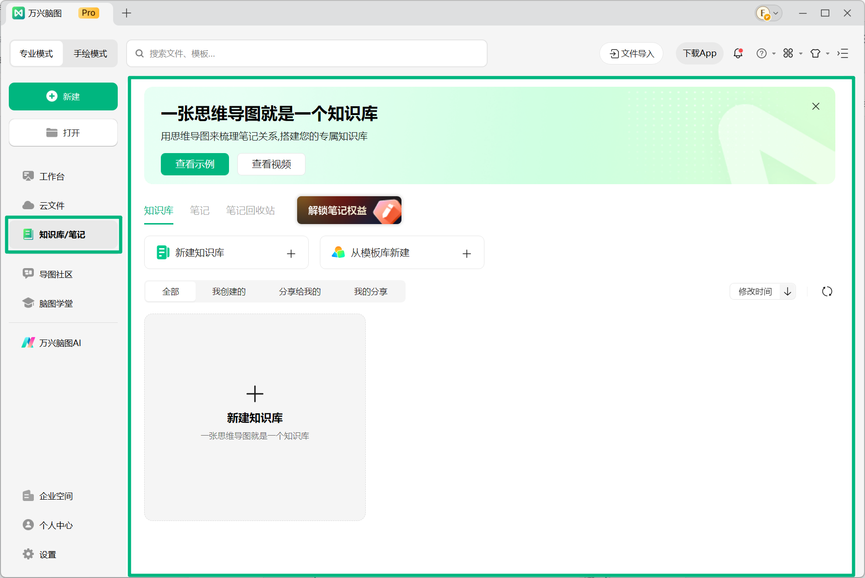Screen dimensions: 865x578
Task: Click the search magnifier icon
Action: (x=140, y=53)
